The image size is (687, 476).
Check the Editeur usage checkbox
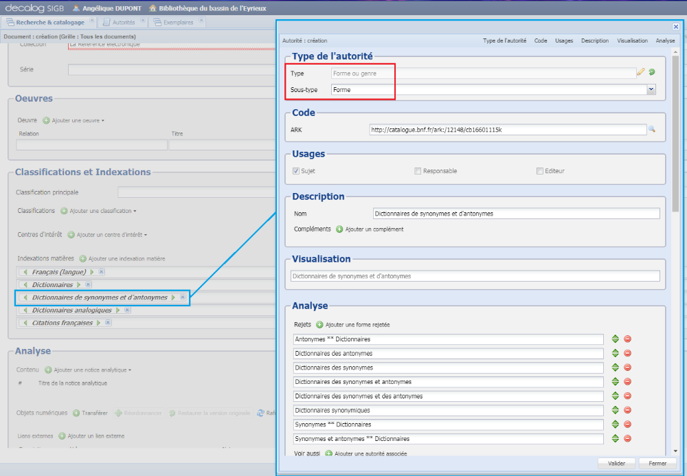tap(540, 171)
